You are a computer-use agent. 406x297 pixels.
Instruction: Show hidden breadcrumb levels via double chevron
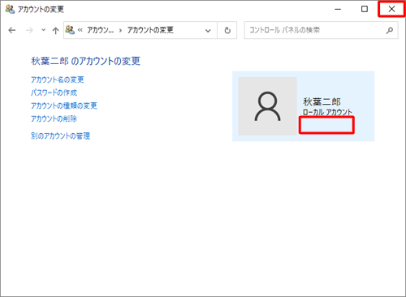pos(80,30)
